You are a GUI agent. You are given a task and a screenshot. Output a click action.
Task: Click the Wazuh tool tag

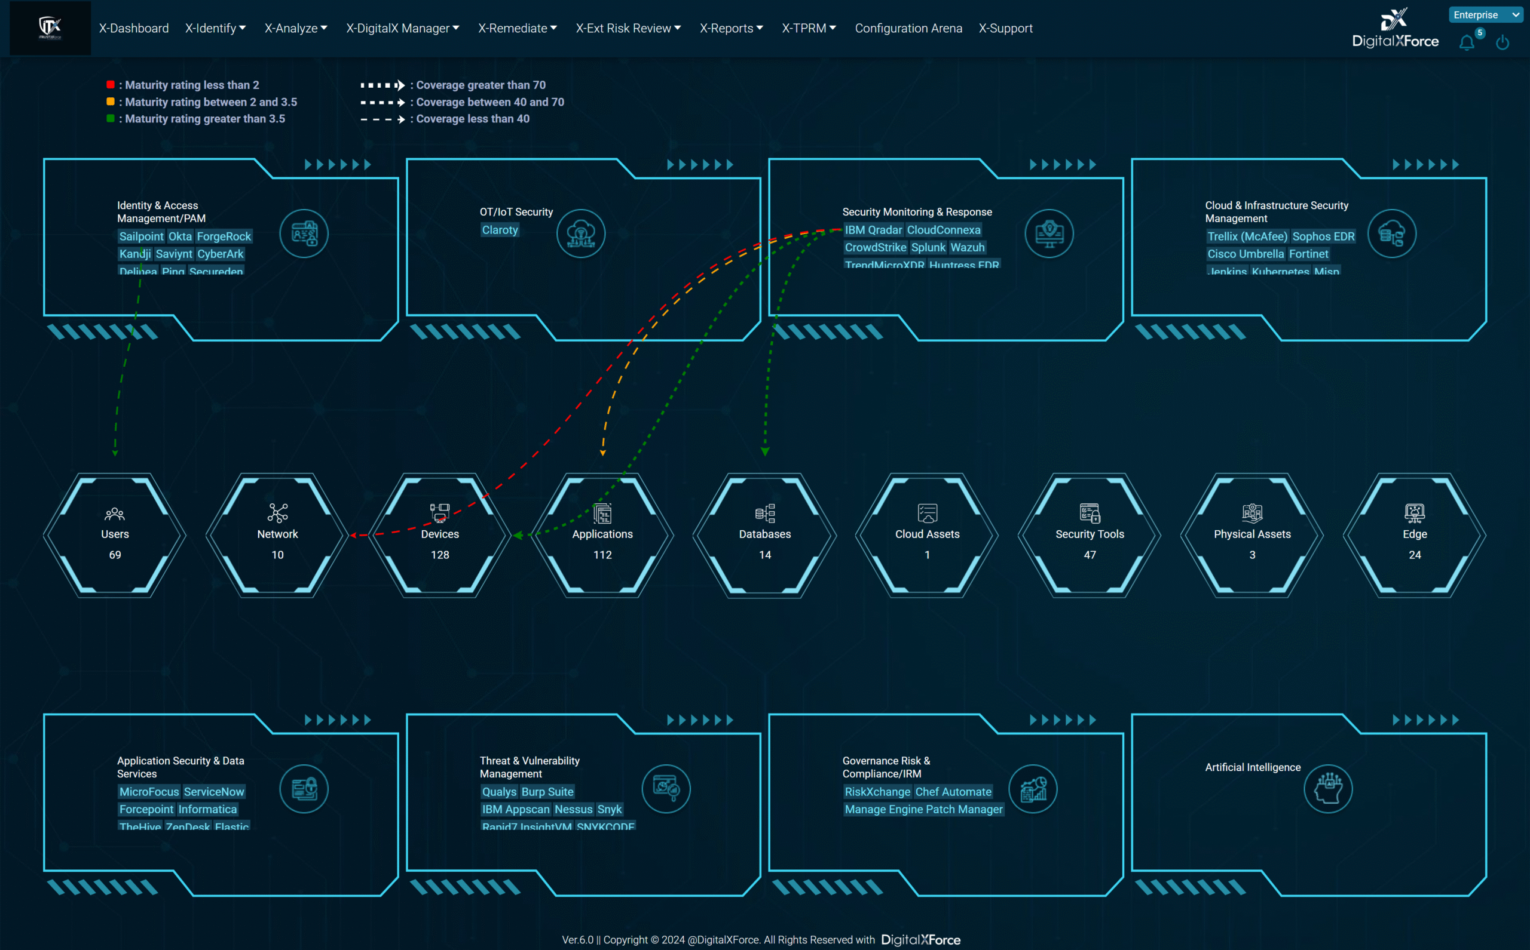[967, 248]
